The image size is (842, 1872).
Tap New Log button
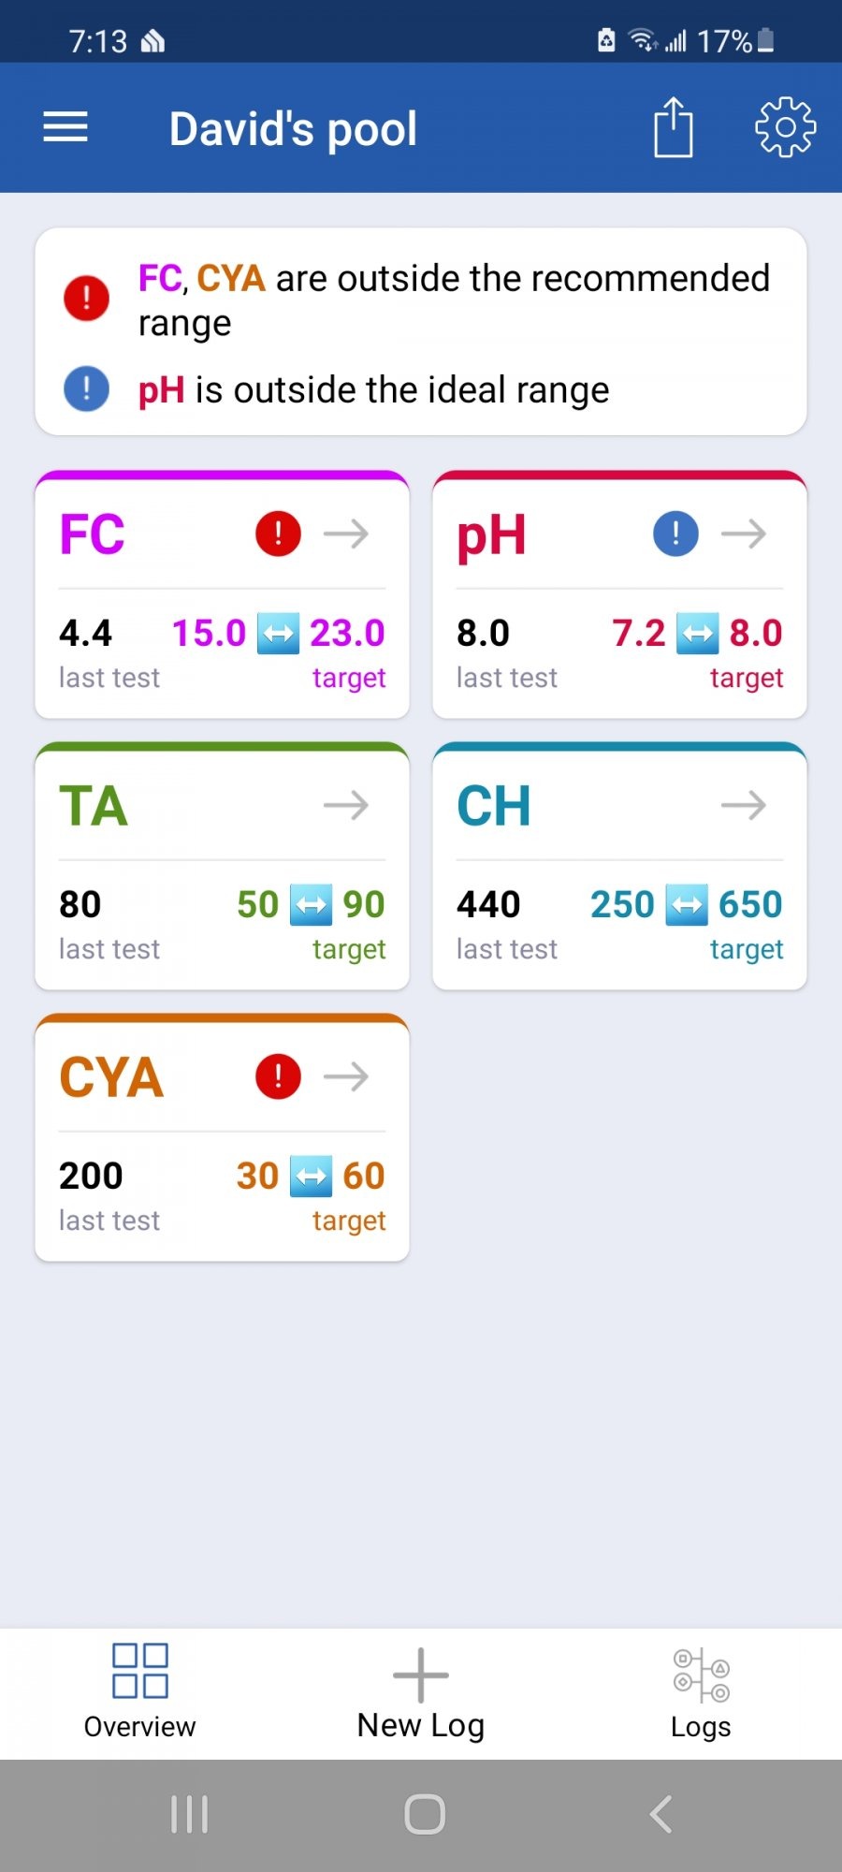(421, 1692)
